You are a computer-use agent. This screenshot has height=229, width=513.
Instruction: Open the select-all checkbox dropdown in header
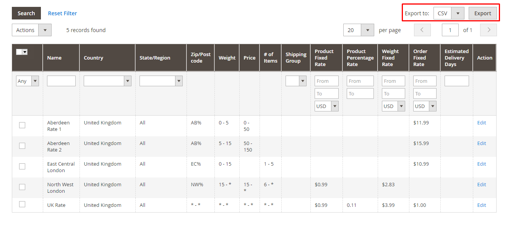click(x=24, y=52)
